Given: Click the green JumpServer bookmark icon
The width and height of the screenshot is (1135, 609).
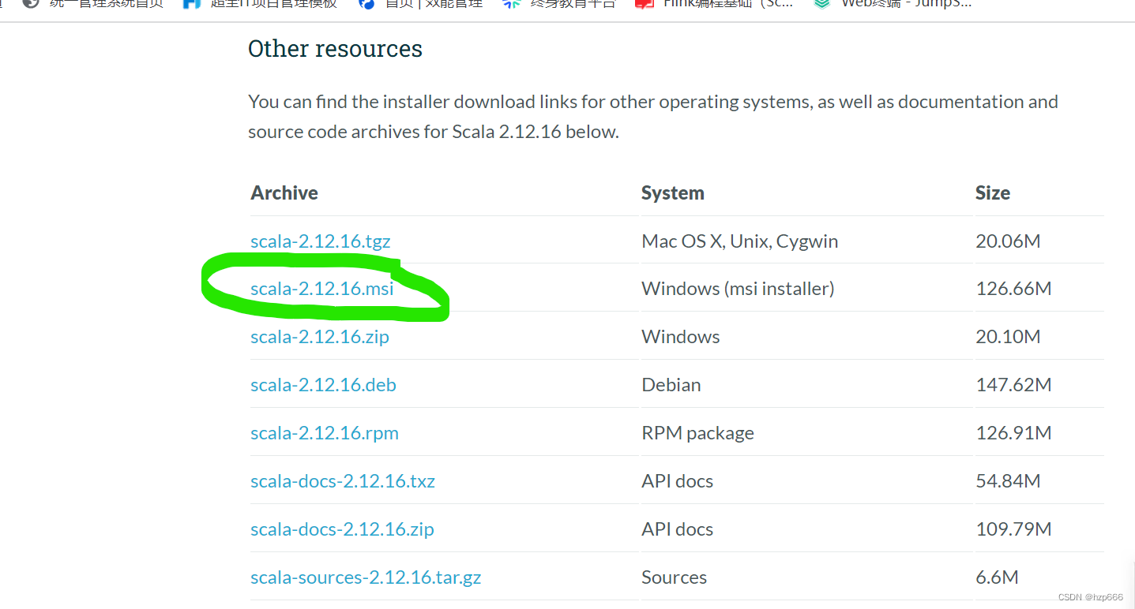Looking at the screenshot, I should 822,2.
